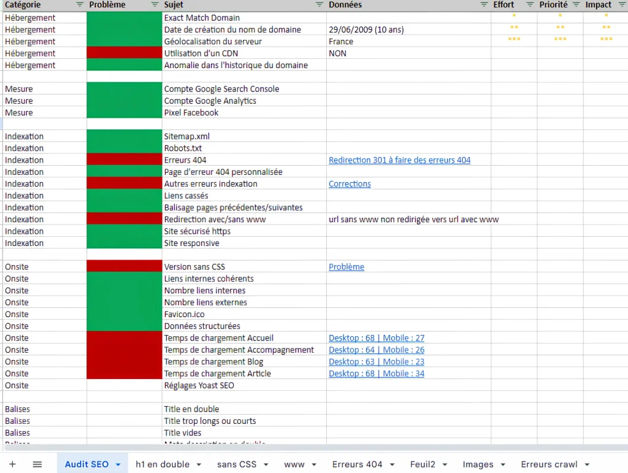Open link Desktop : 68 | Mobile : 34
Screen dimensions: 628x473
377,373
